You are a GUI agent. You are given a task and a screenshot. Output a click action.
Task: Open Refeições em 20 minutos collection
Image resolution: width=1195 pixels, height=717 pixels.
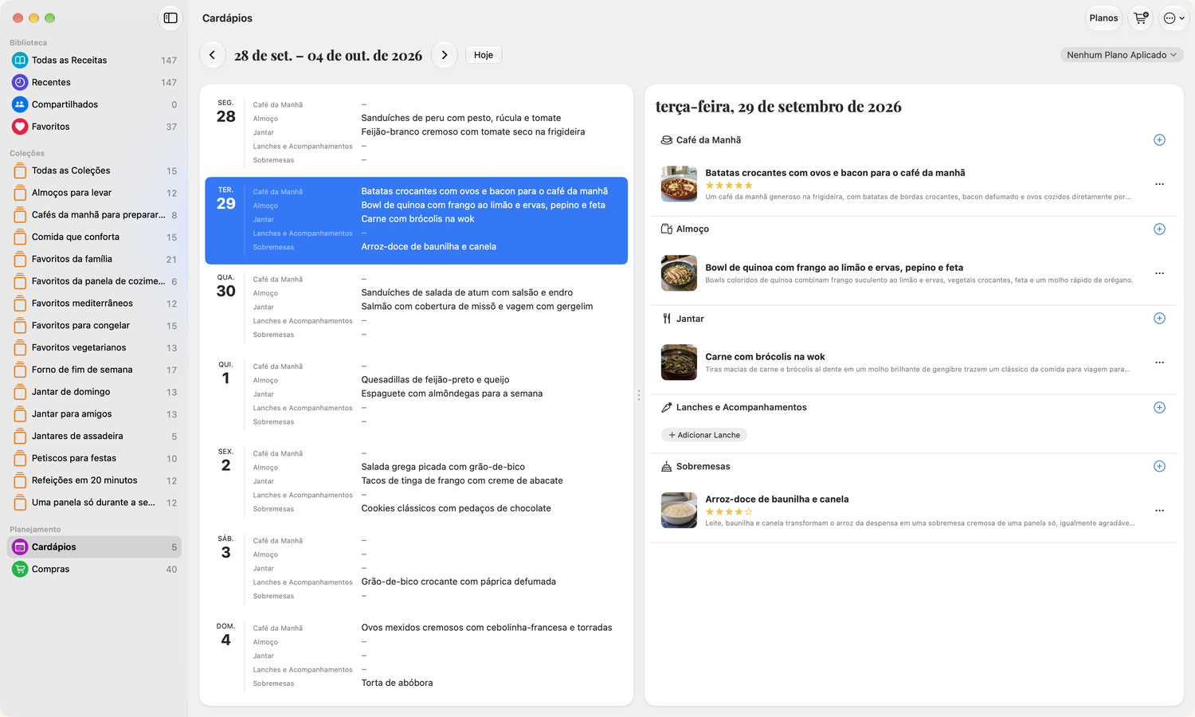pos(94,480)
